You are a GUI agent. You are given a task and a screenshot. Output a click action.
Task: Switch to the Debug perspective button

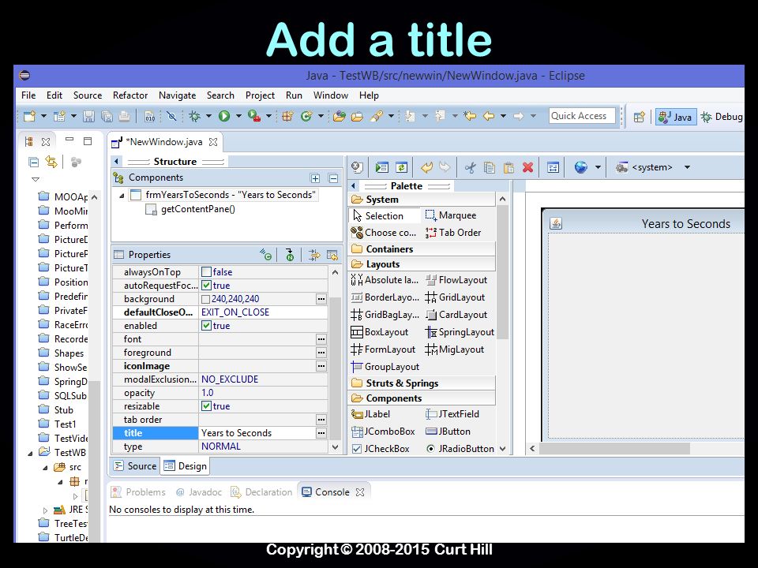[x=722, y=117]
